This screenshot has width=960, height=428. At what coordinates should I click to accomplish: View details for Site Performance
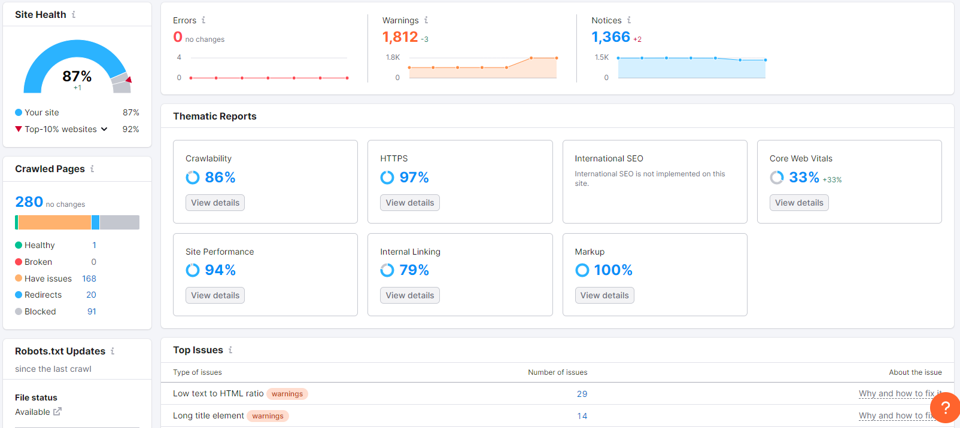click(215, 295)
